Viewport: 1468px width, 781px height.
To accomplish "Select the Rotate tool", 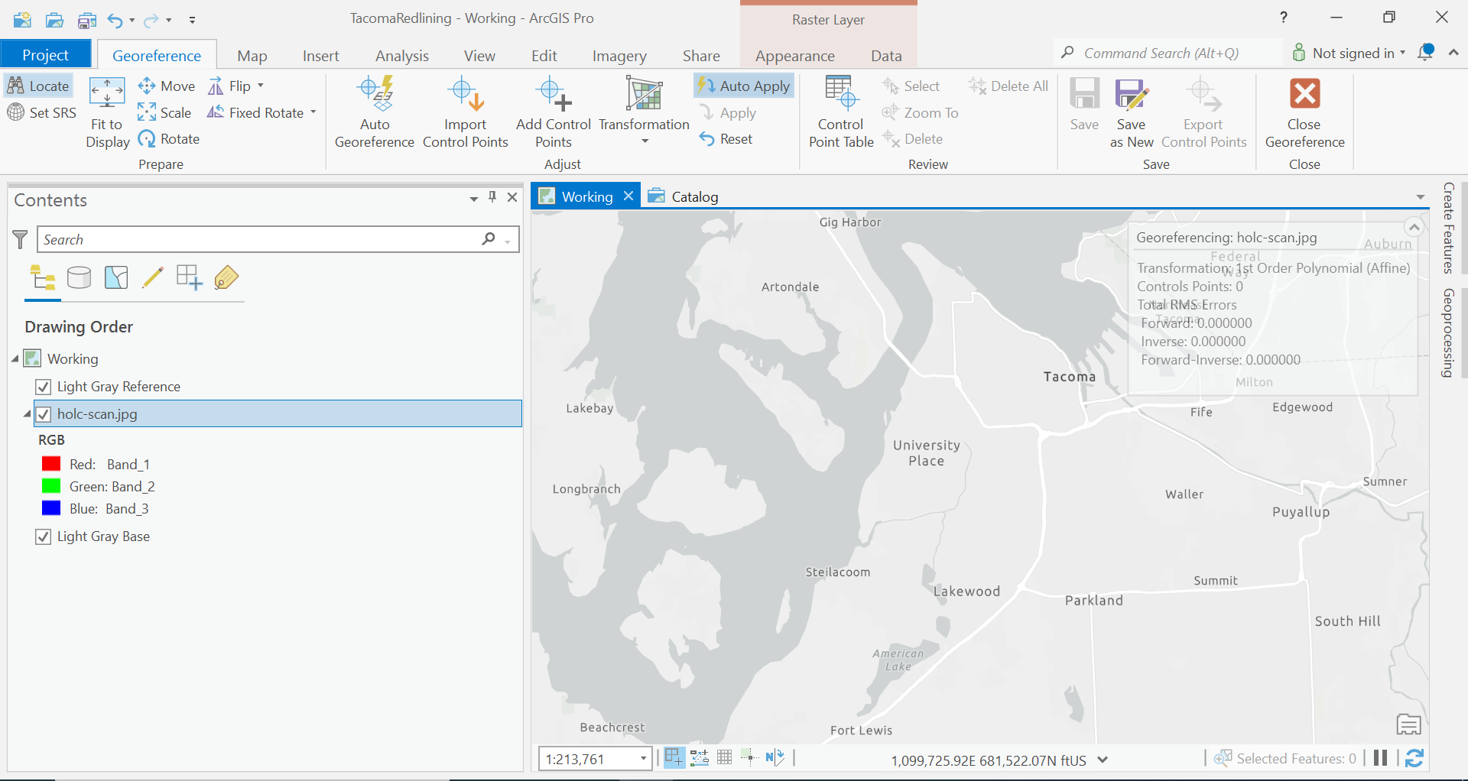I will coord(169,138).
